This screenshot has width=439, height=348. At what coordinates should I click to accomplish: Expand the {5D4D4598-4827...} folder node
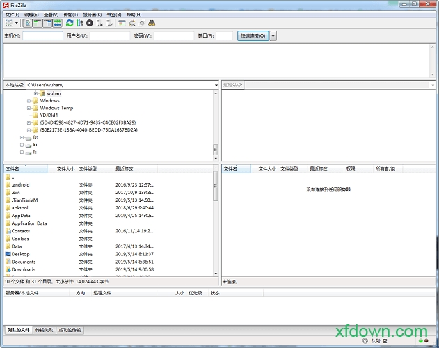pos(29,122)
